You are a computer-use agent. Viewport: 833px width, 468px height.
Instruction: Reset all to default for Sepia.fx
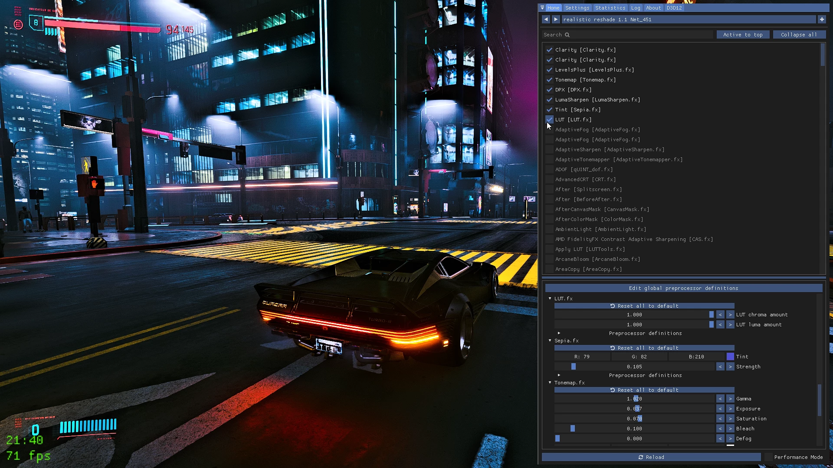coord(644,348)
